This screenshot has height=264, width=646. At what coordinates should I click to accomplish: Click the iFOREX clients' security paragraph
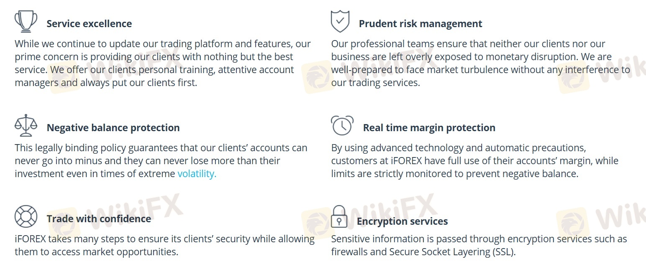(164, 245)
